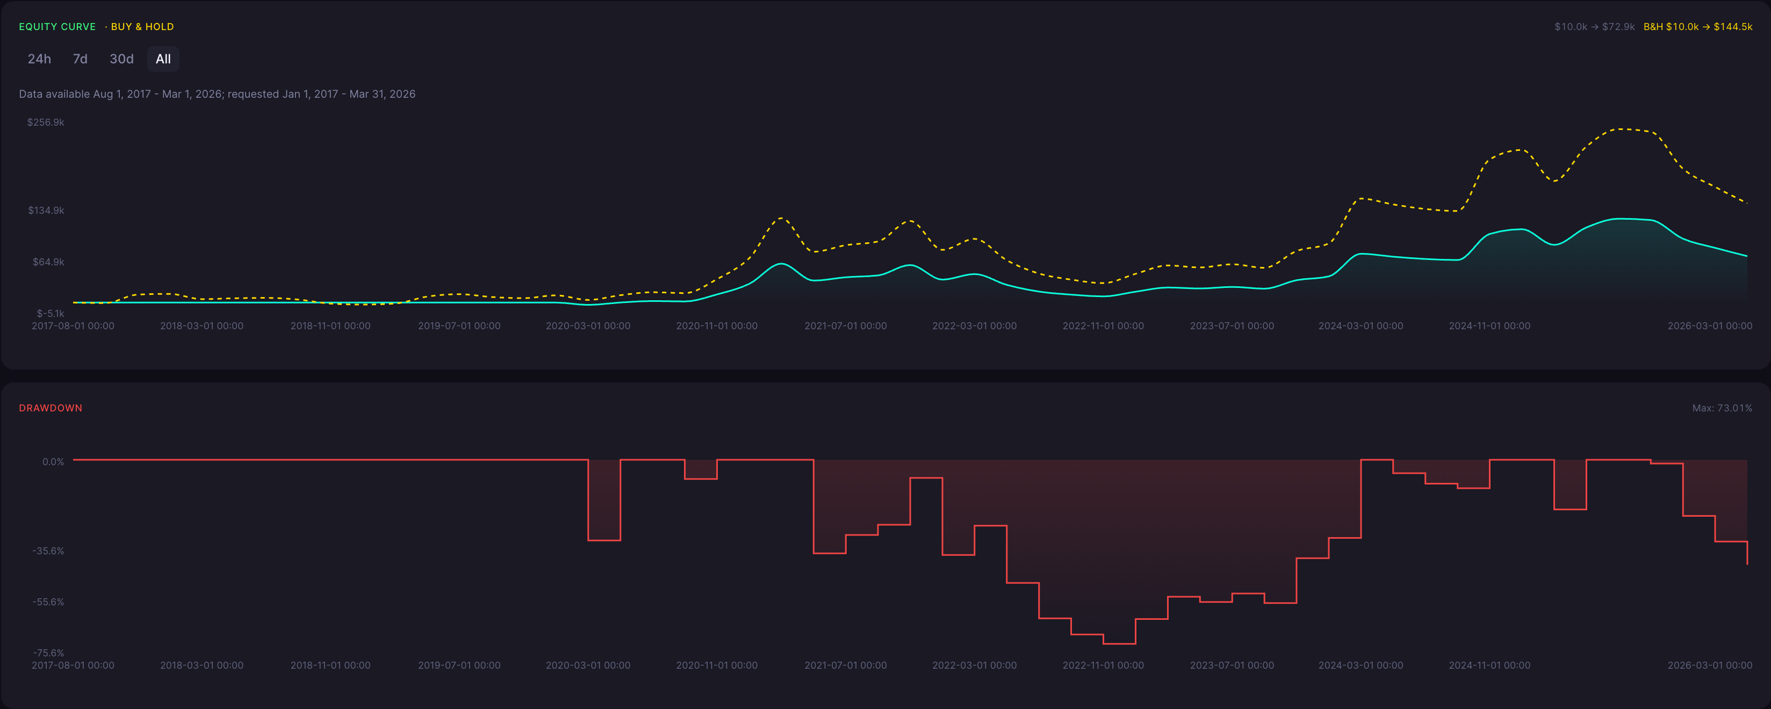Click the -55.6% drawdown axis label
The height and width of the screenshot is (709, 1771).
[48, 602]
